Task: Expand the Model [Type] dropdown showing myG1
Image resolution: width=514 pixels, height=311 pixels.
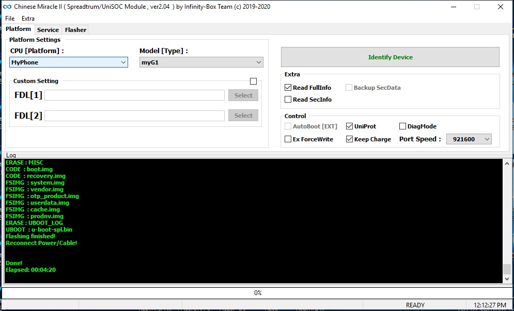Action: tap(201, 62)
